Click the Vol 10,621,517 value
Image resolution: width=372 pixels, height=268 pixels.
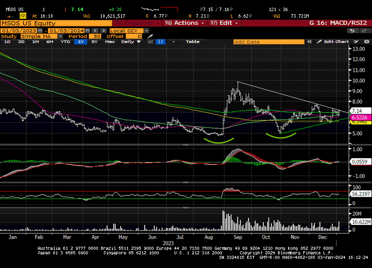tap(112, 16)
